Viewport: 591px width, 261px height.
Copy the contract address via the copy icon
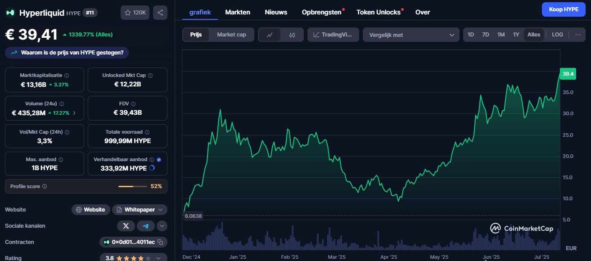(161, 242)
